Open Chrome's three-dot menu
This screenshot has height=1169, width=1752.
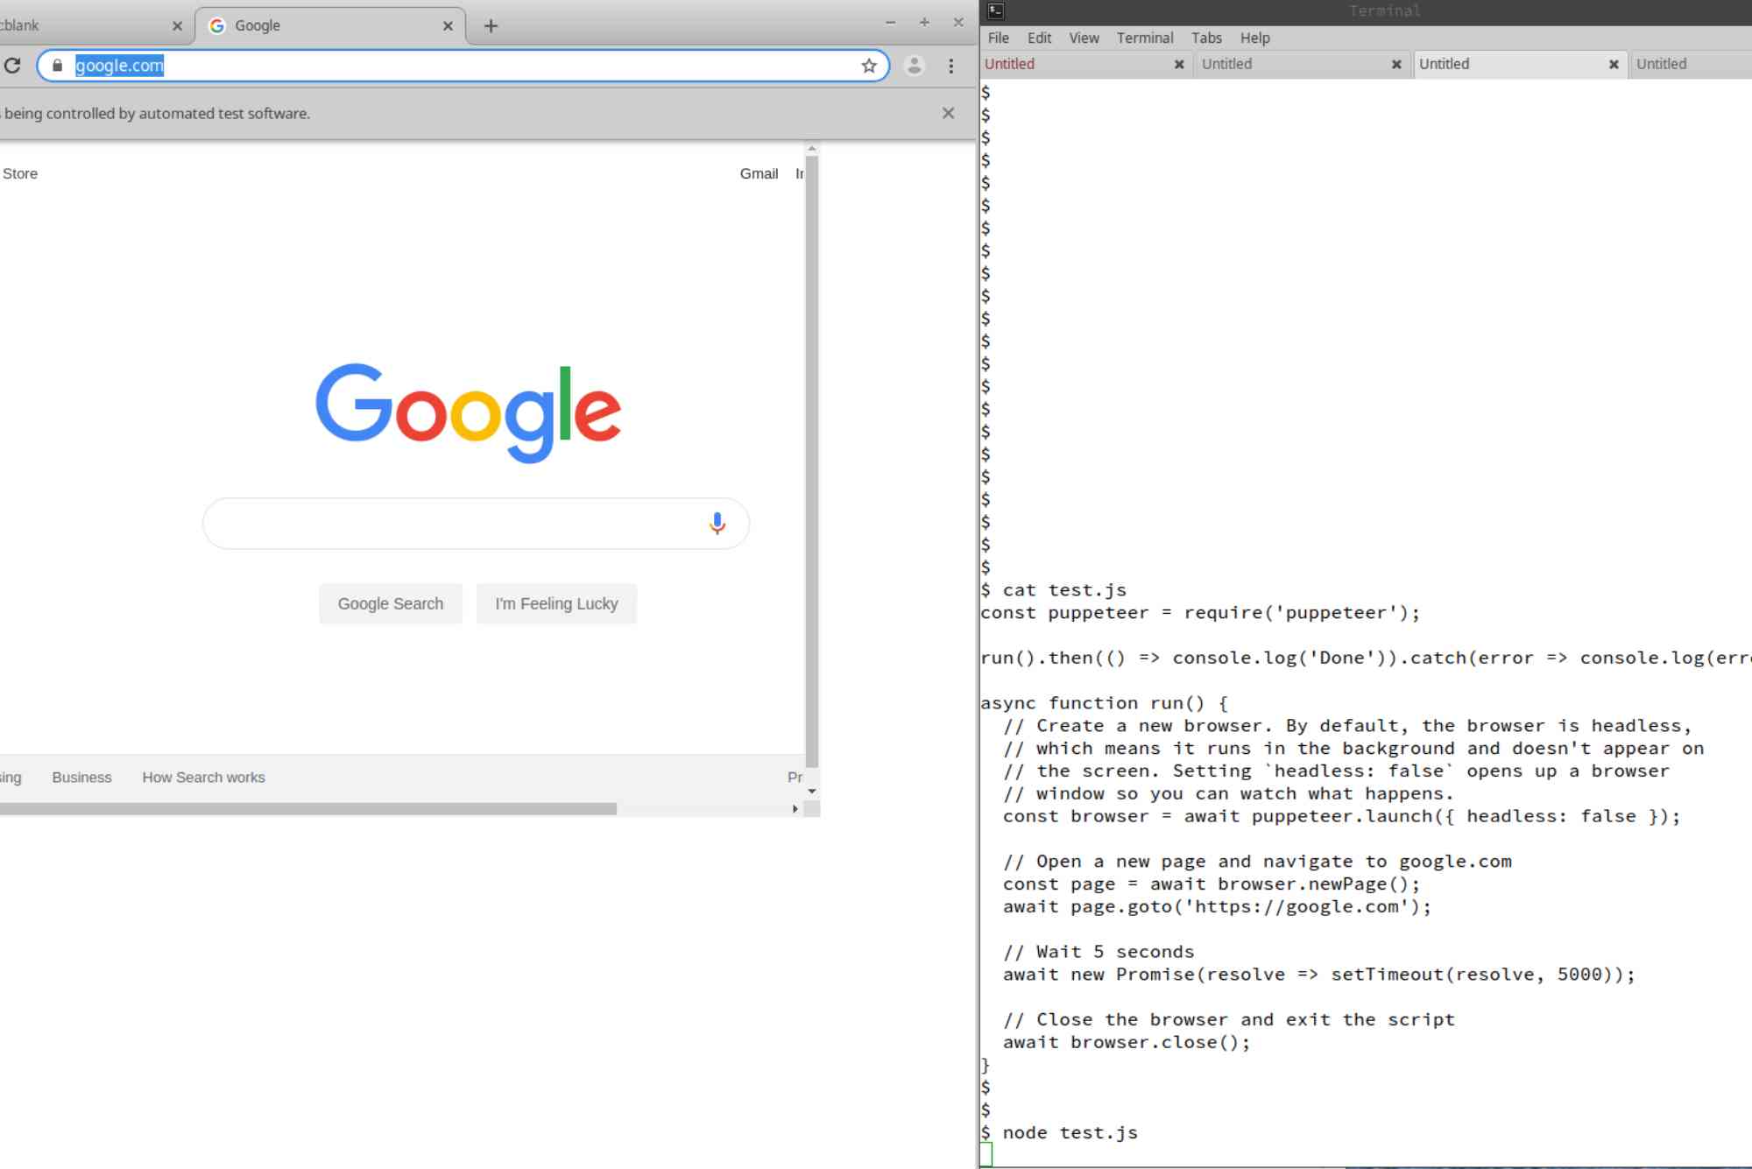tap(951, 66)
